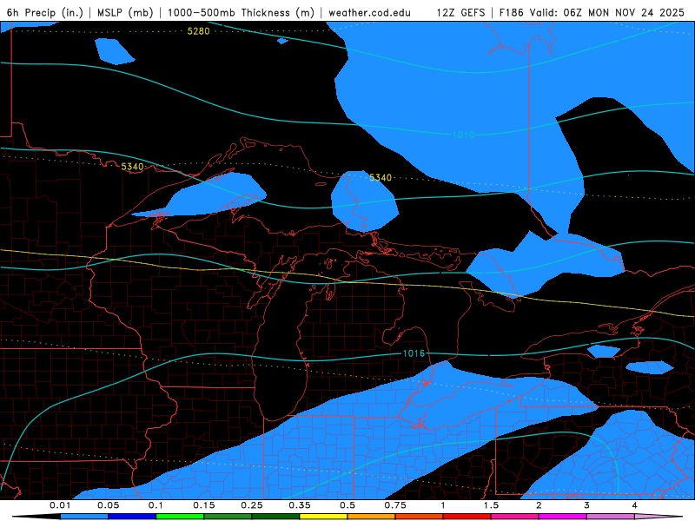Click the orange 0.5–0.75 legend swatch

pos(372,517)
